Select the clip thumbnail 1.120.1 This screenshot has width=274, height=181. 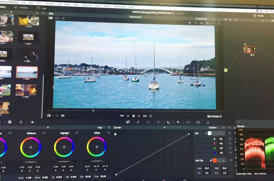29,20
